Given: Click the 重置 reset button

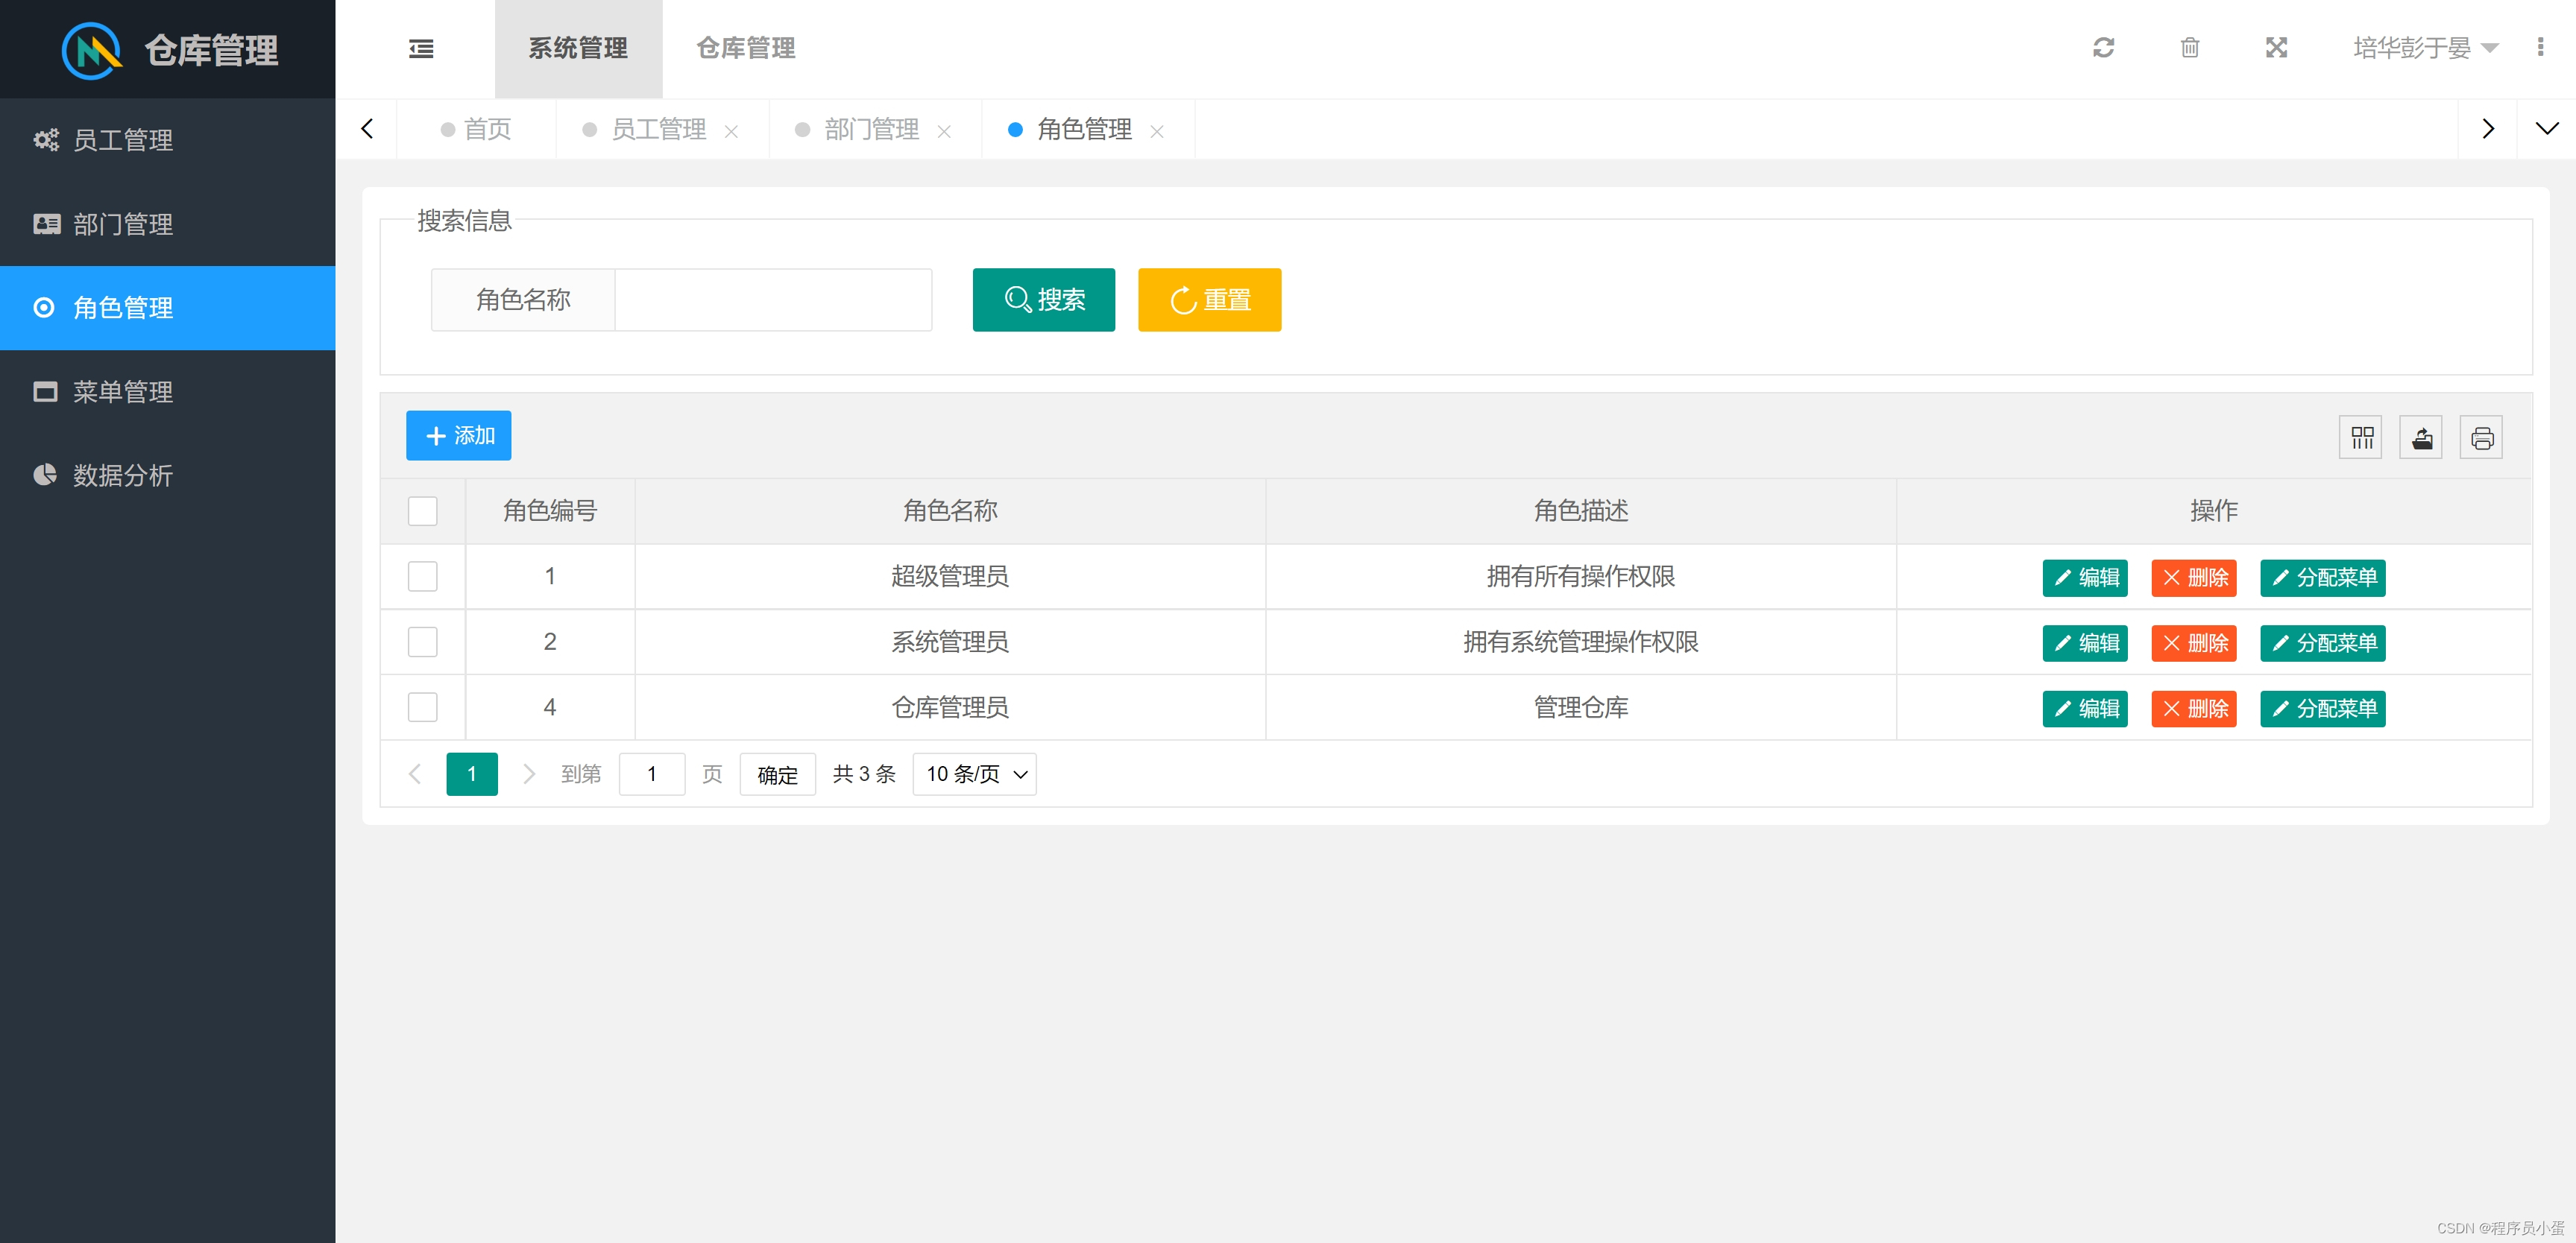Looking at the screenshot, I should (1209, 300).
